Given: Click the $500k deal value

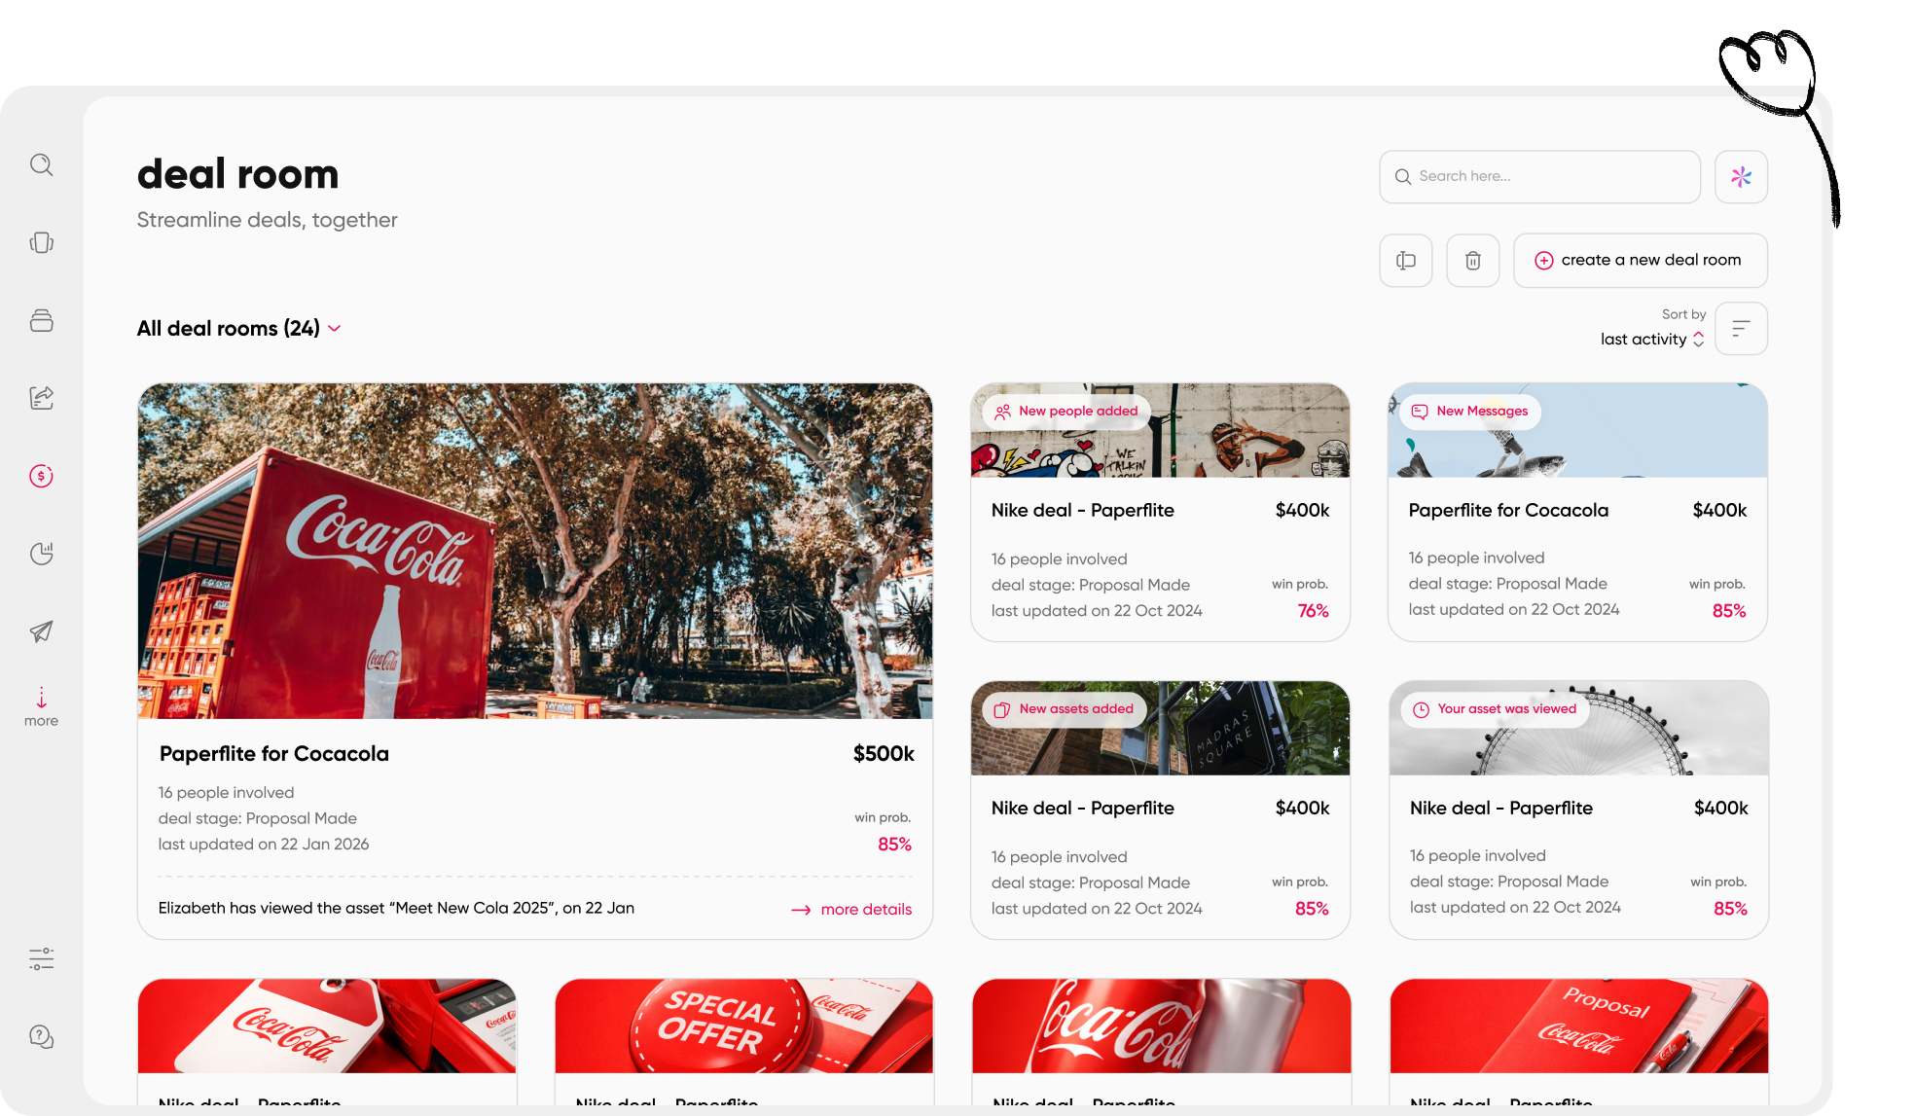Looking at the screenshot, I should click(x=884, y=754).
